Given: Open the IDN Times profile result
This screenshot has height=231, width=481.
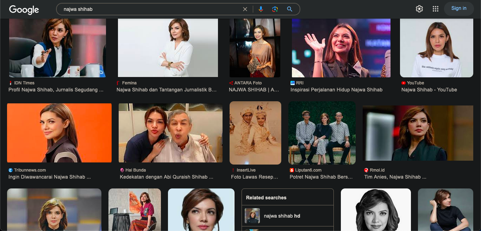Looking at the screenshot, I should [56, 90].
